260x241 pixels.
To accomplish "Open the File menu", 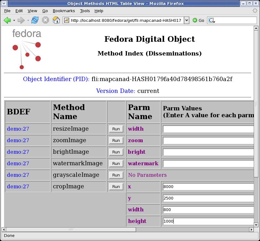I will pos(7,11).
